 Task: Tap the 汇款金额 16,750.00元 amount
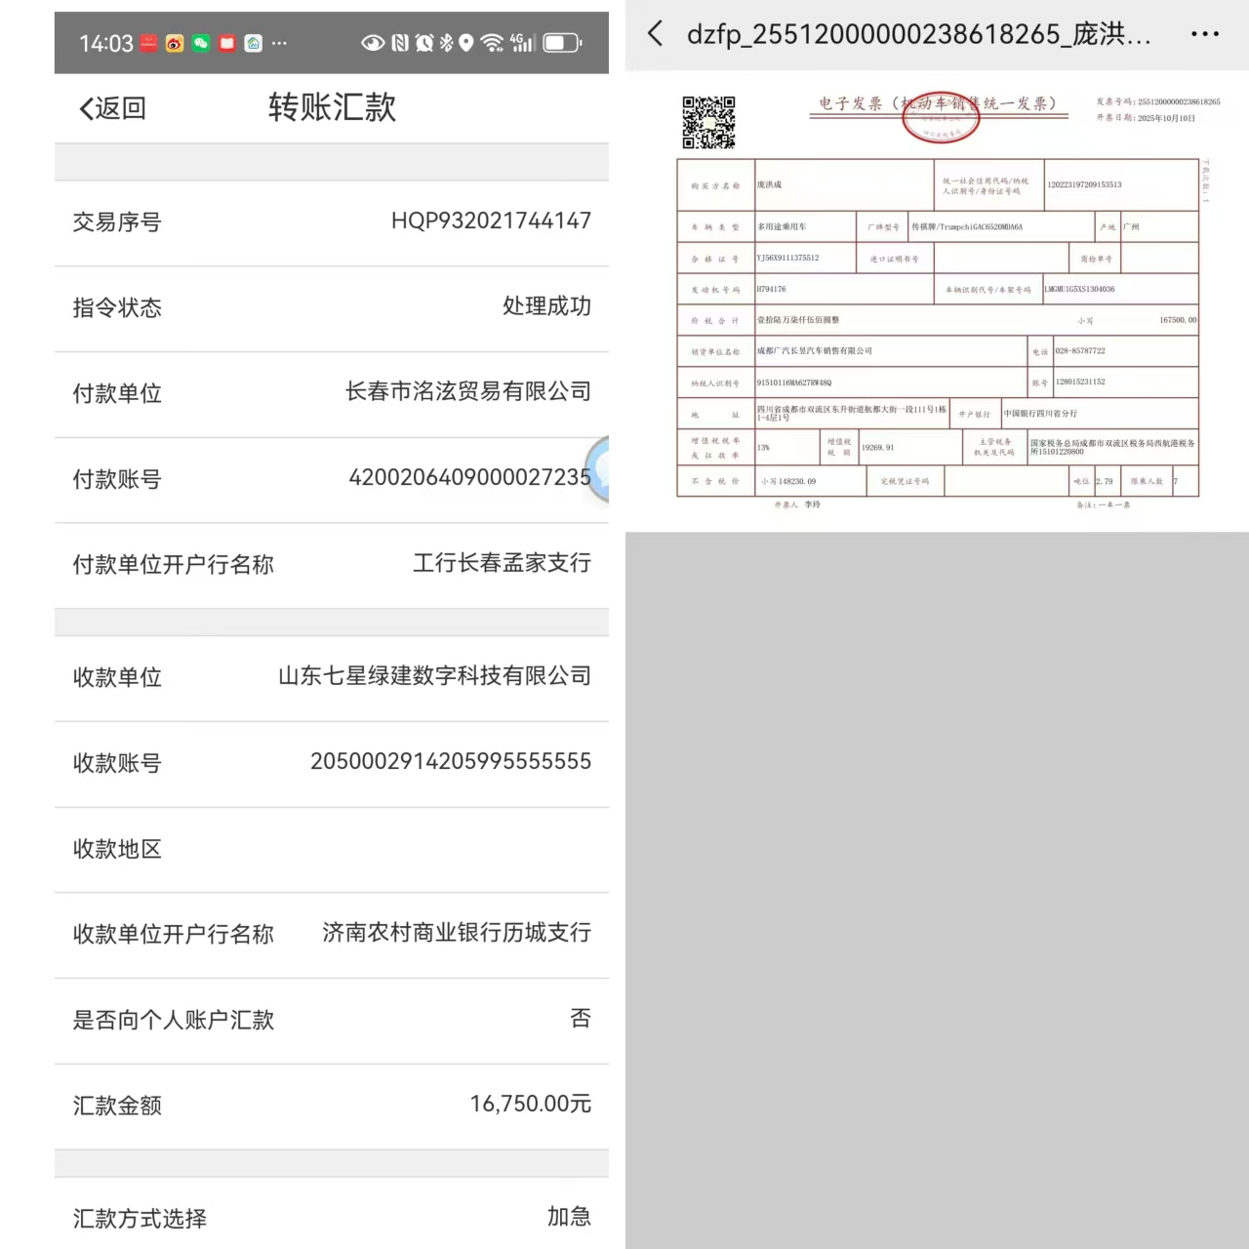pyautogui.click(x=530, y=1105)
